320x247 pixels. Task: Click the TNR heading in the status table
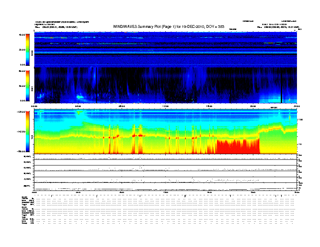coord(23,217)
